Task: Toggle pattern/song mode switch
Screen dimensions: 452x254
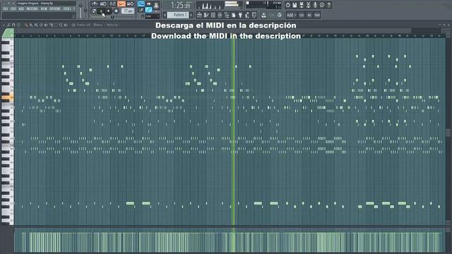Action: point(94,11)
